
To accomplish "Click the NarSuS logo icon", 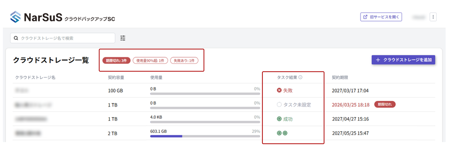I will [16, 17].
